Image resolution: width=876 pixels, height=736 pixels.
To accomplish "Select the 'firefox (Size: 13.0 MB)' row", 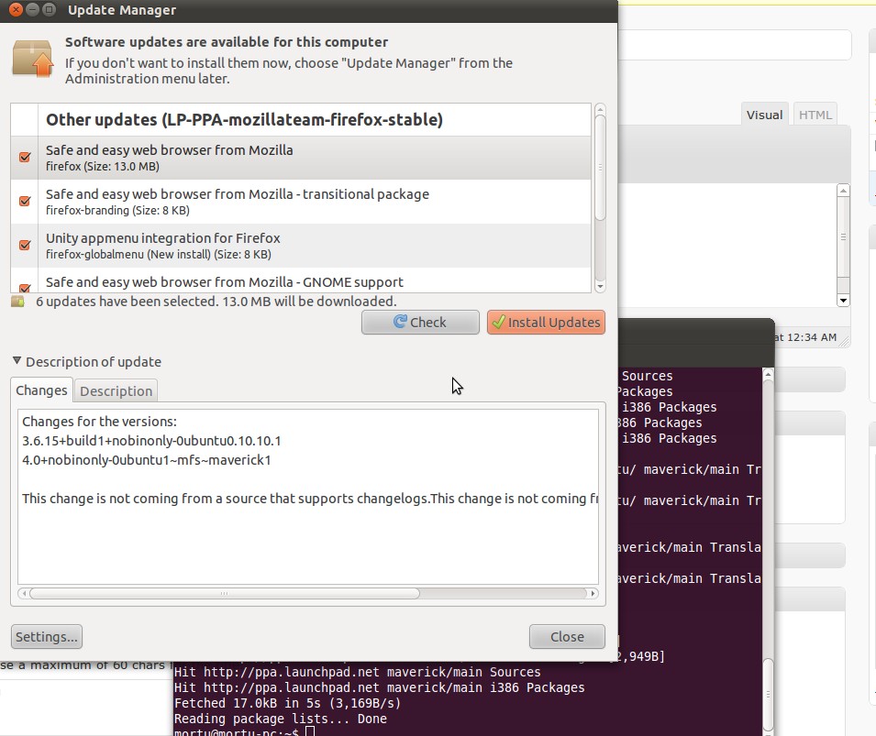I will coord(301,158).
